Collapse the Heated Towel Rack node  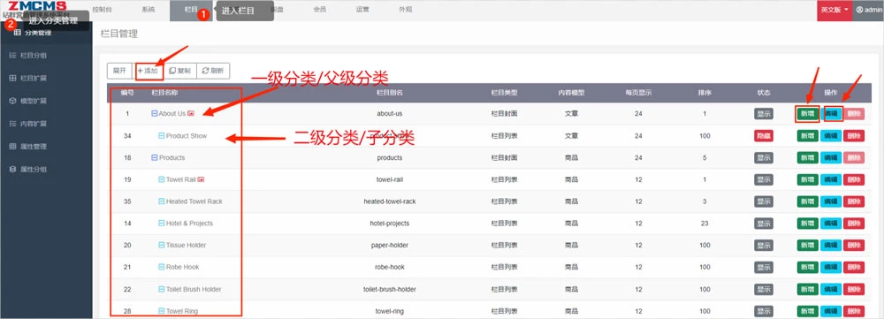[x=161, y=201]
